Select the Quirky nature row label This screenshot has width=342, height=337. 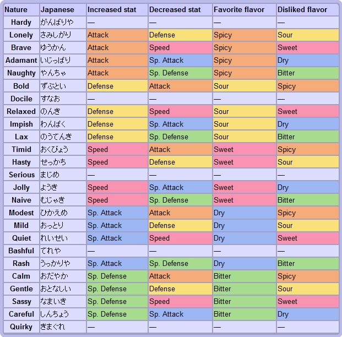[x=21, y=327]
